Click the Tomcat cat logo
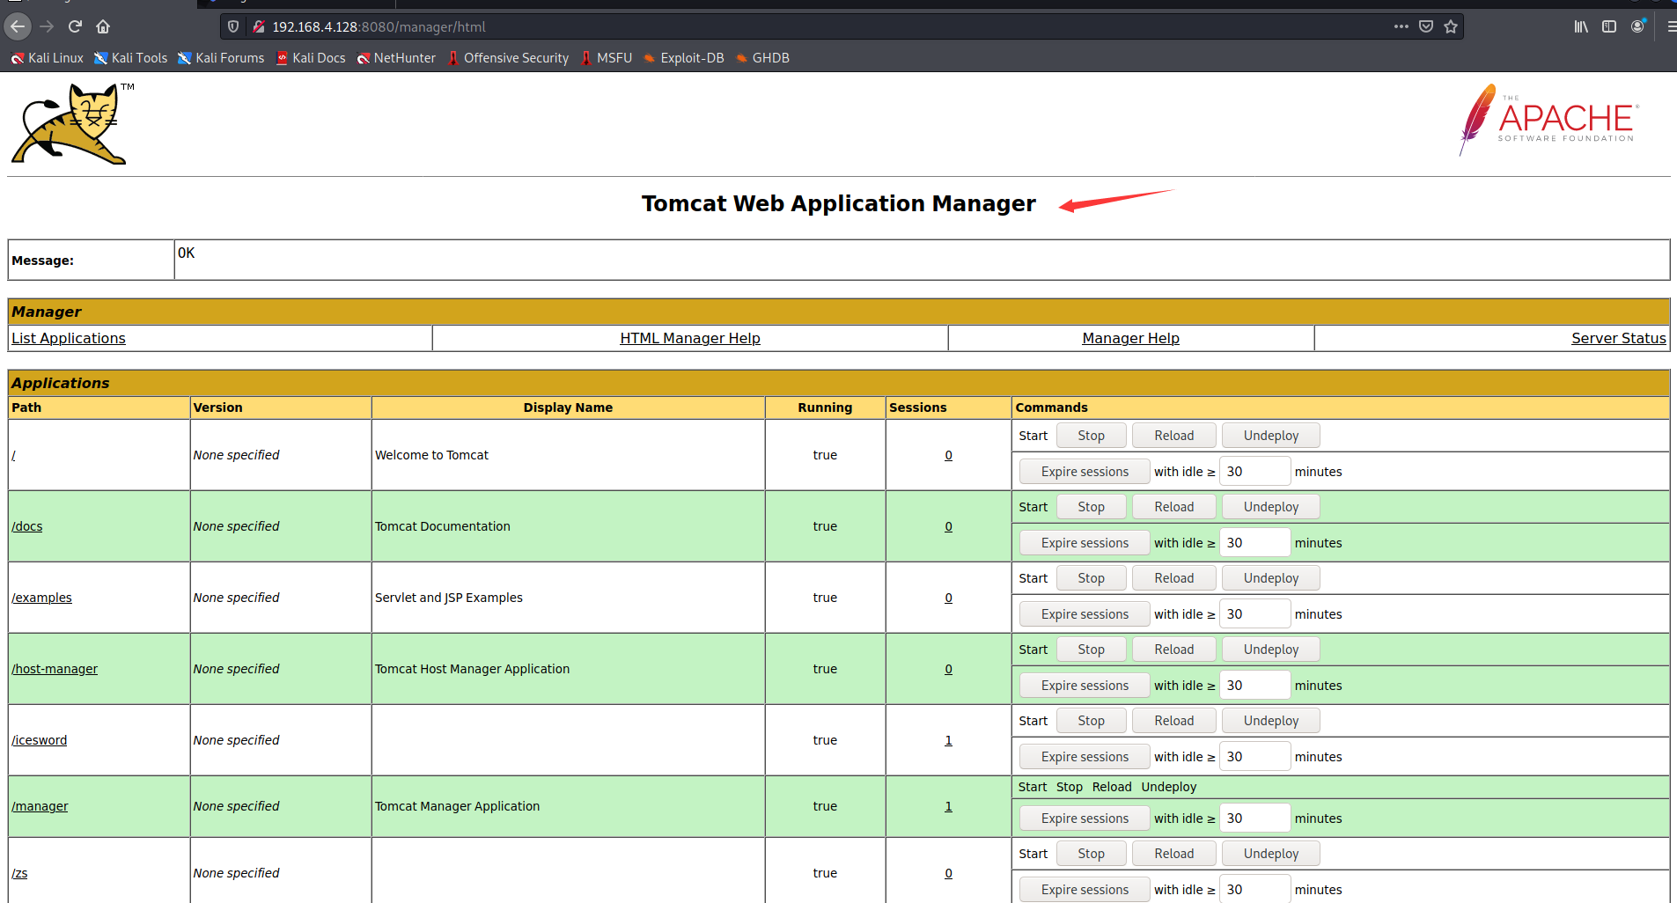 72,123
